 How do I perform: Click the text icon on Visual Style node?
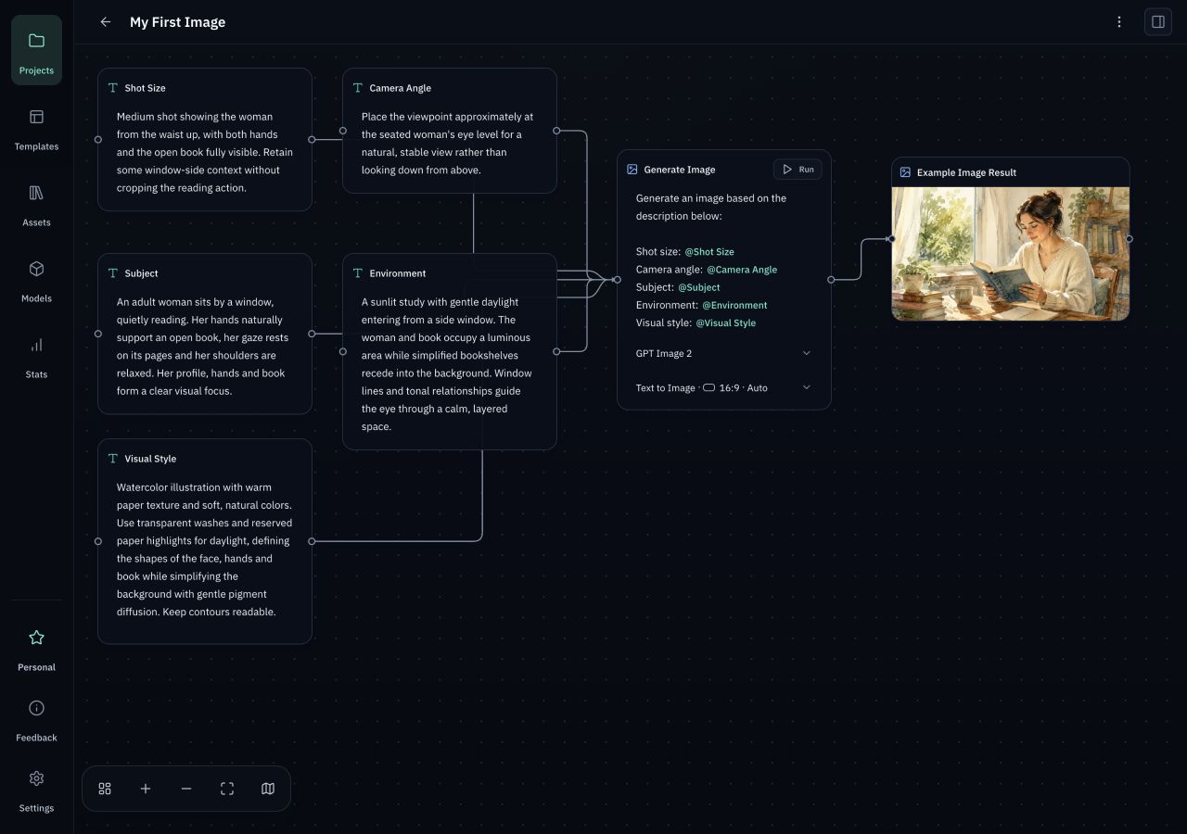(113, 459)
